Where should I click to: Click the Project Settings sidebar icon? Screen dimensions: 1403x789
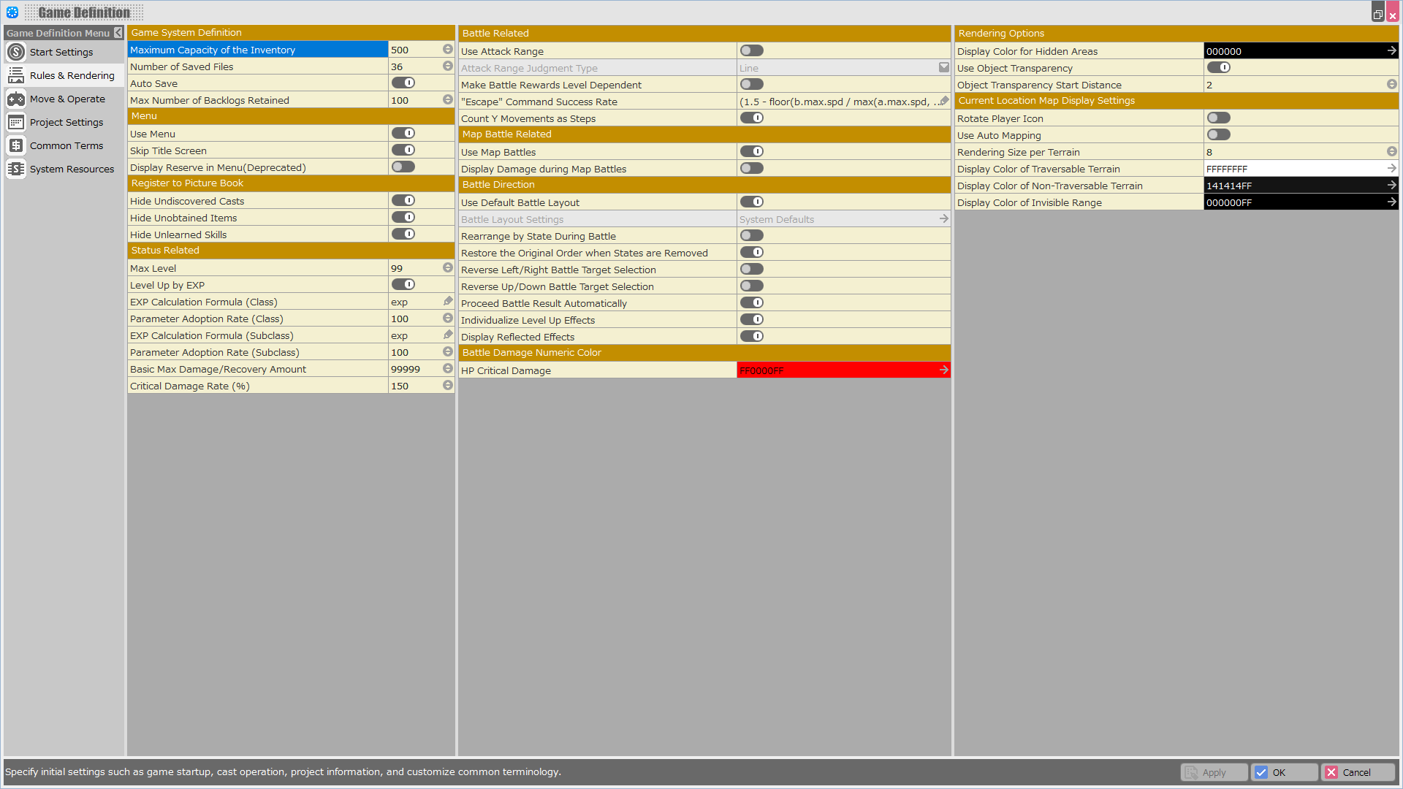pos(16,122)
